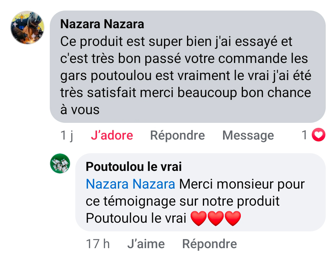The image size is (336, 259).
Task: Click the last heart emoji in reply
Action: coord(233,218)
